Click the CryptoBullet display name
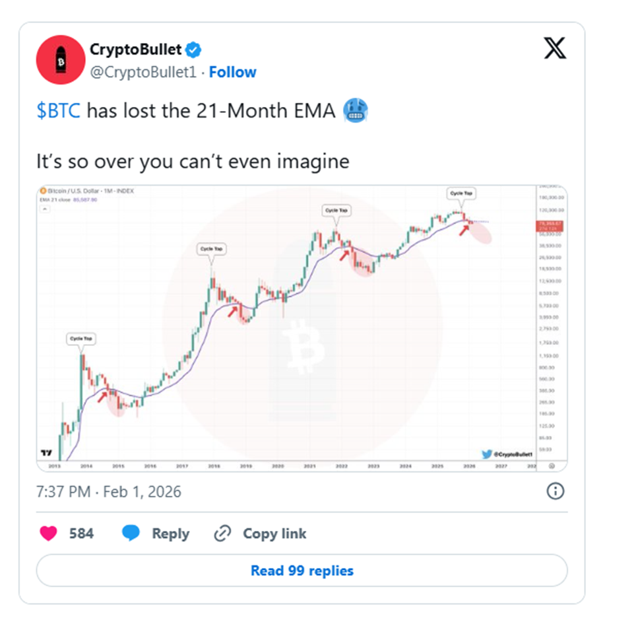Viewport: 636px width, 624px height. click(x=135, y=50)
